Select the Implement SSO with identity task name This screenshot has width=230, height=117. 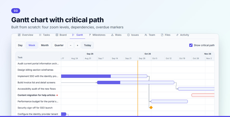38,76
